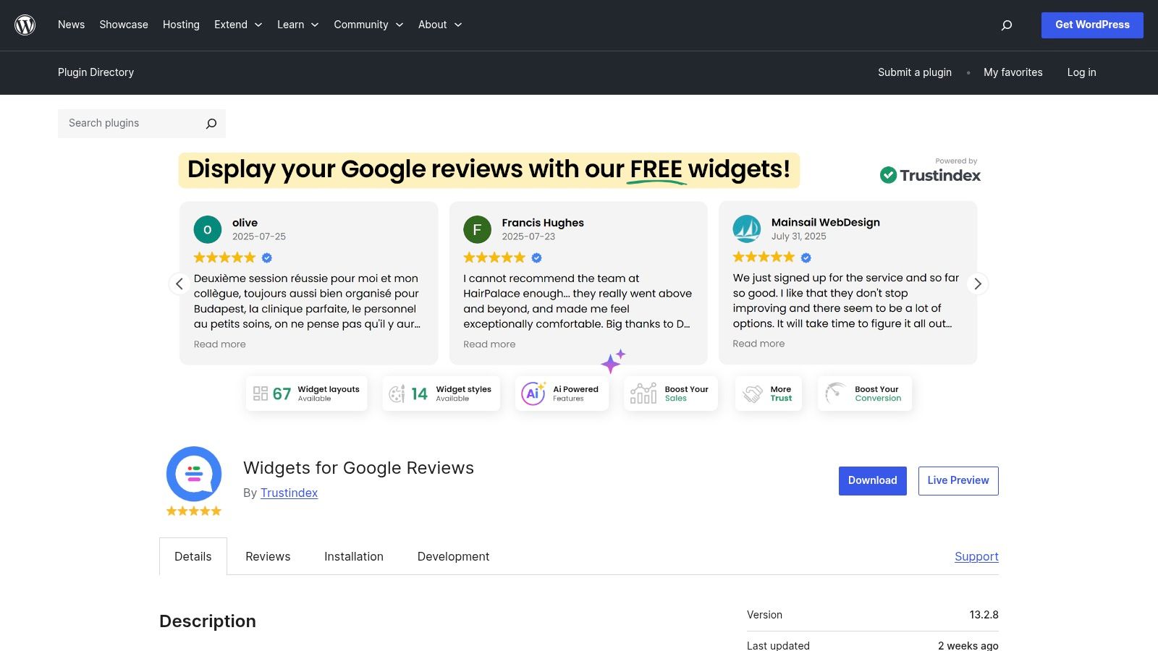Screen dimensions: 1158x651
Task: Advance reviews carousel with right arrow
Action: 977,284
